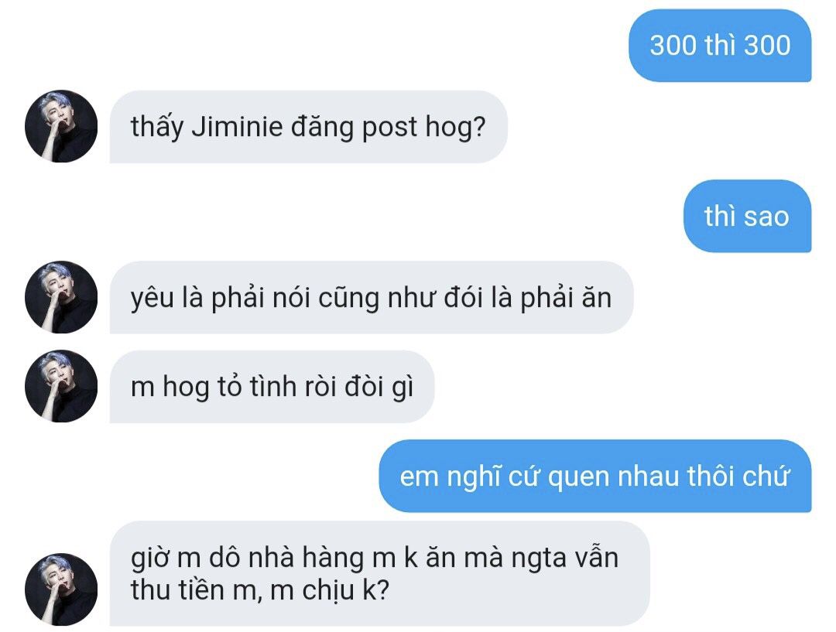
Task: Tap 'yêu là phải nói cũng như đói' message
Action: click(x=372, y=297)
